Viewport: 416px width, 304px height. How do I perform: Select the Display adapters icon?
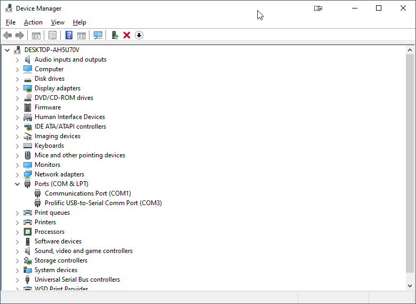point(28,88)
